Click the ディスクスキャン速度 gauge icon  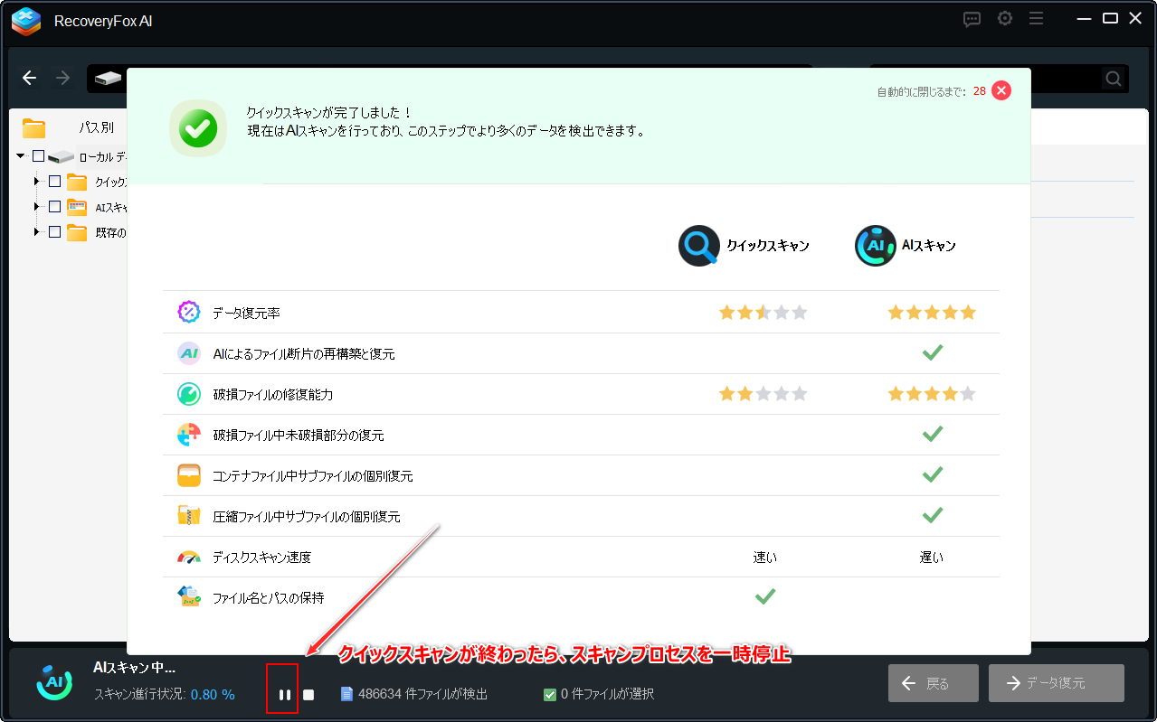tap(189, 558)
